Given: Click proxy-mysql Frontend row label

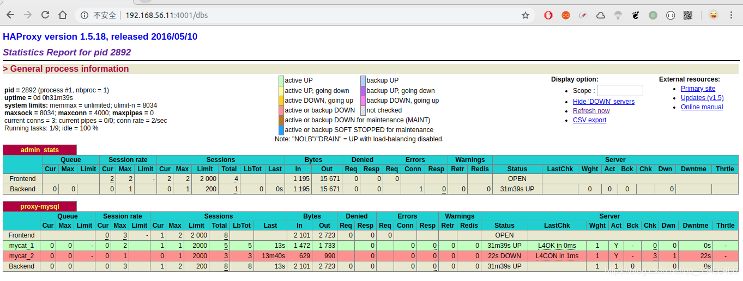Looking at the screenshot, I should pos(22,235).
